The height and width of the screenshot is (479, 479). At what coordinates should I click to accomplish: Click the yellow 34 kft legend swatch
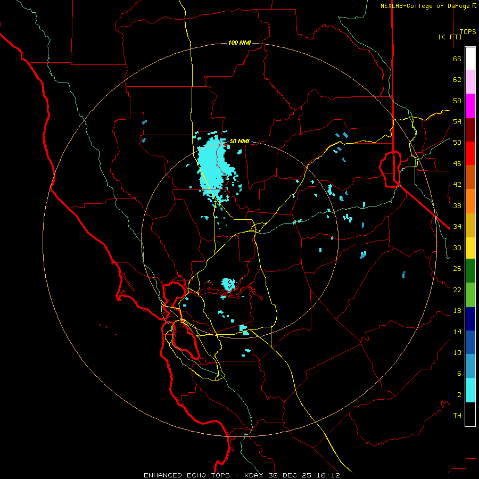[470, 247]
